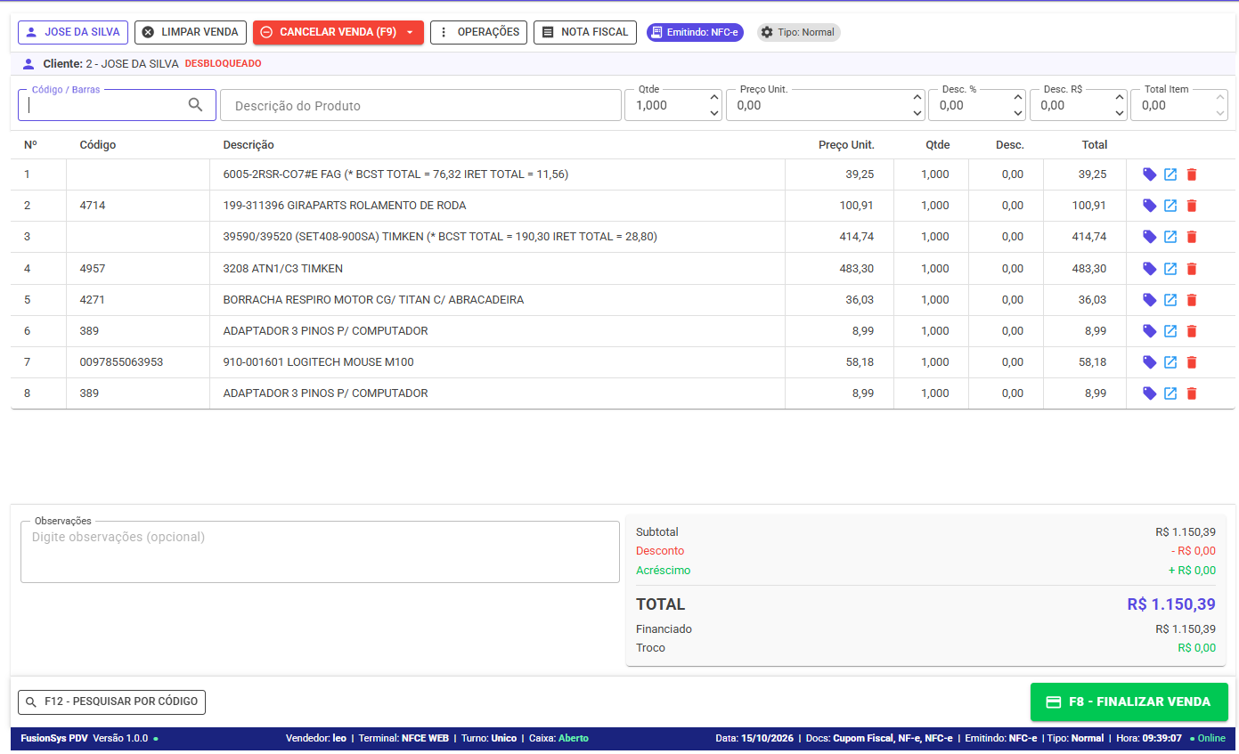Image resolution: width=1239 pixels, height=754 pixels.
Task: Click the Observações text area
Action: pos(320,552)
